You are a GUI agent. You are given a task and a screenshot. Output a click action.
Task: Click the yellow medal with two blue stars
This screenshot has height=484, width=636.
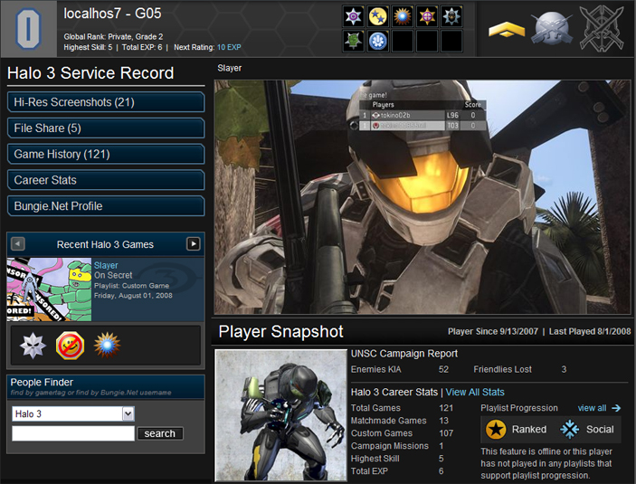(379, 16)
